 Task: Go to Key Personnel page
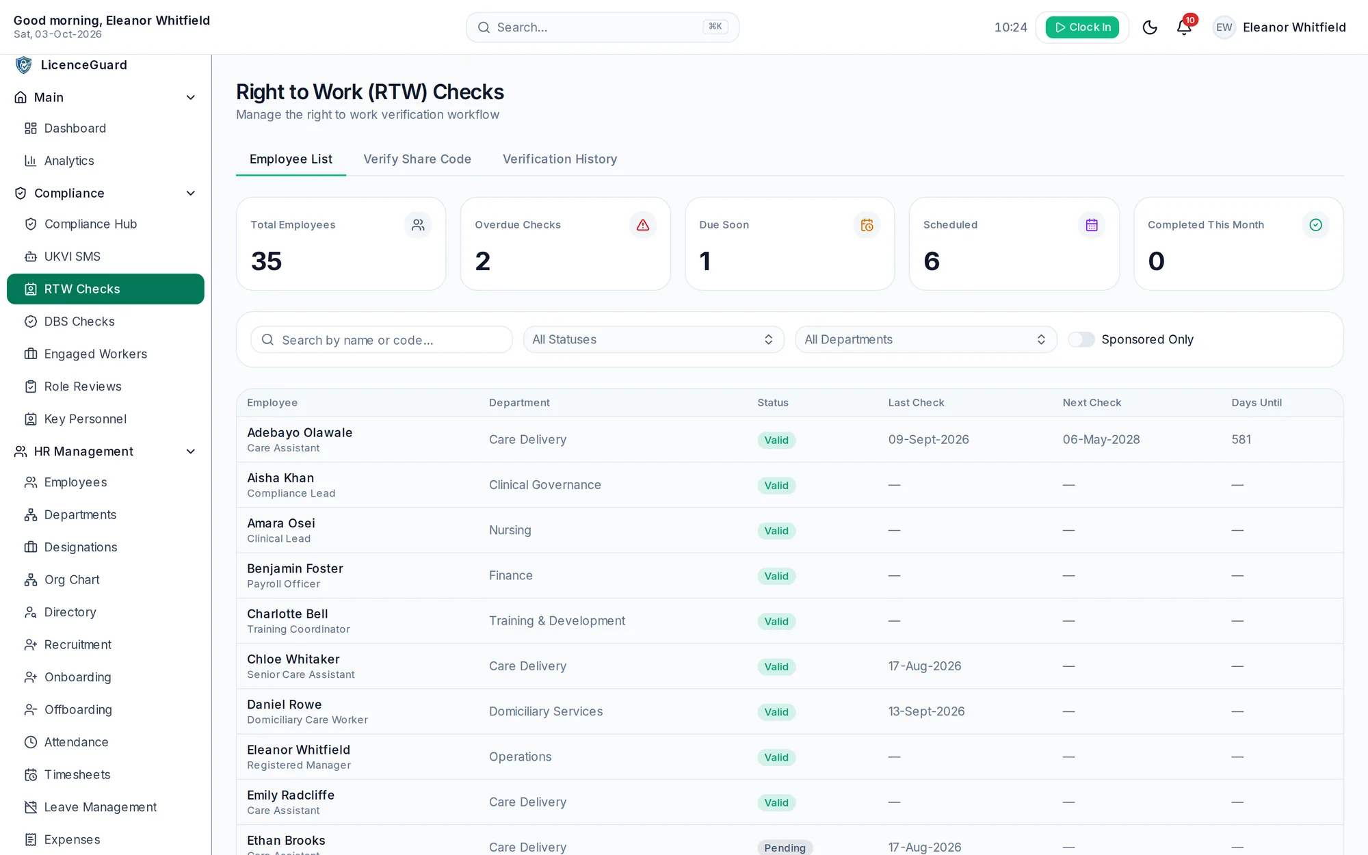point(105,419)
